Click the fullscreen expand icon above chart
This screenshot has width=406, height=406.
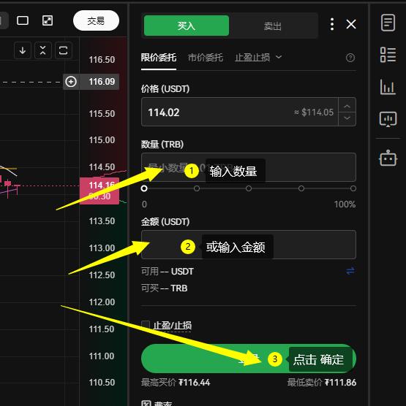click(x=48, y=20)
